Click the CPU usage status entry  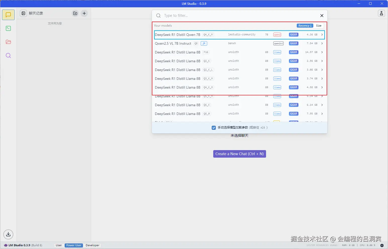tap(367, 245)
